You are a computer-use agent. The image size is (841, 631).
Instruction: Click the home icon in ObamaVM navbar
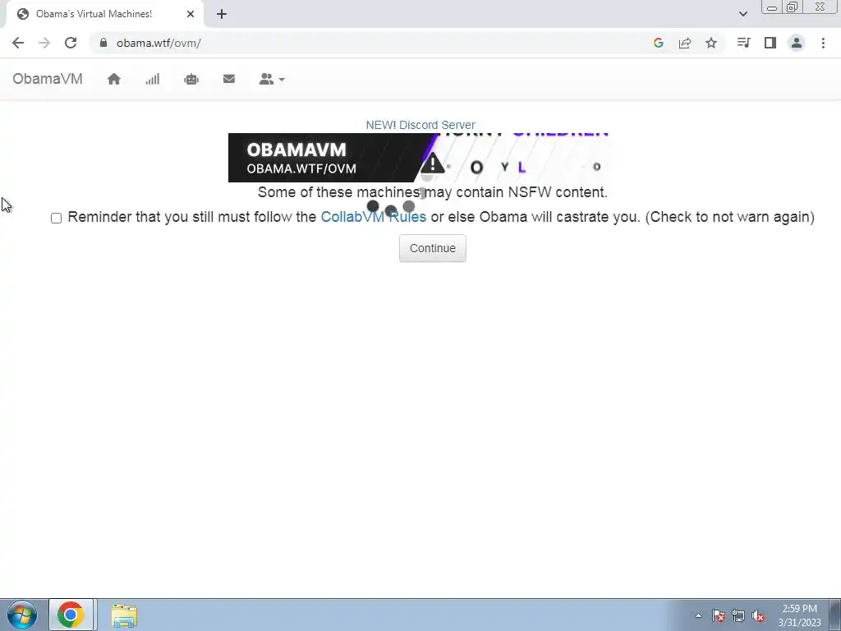113,80
